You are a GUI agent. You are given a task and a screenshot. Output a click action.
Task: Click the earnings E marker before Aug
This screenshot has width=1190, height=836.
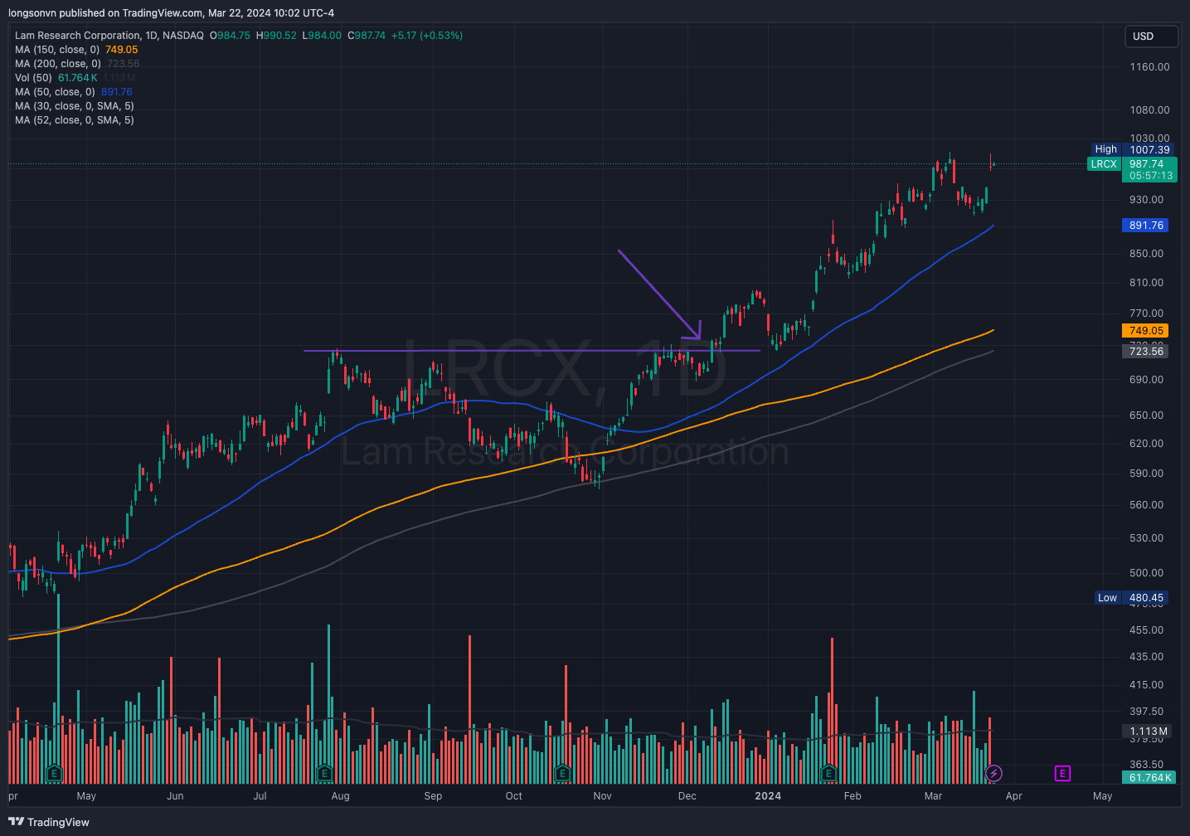click(325, 774)
